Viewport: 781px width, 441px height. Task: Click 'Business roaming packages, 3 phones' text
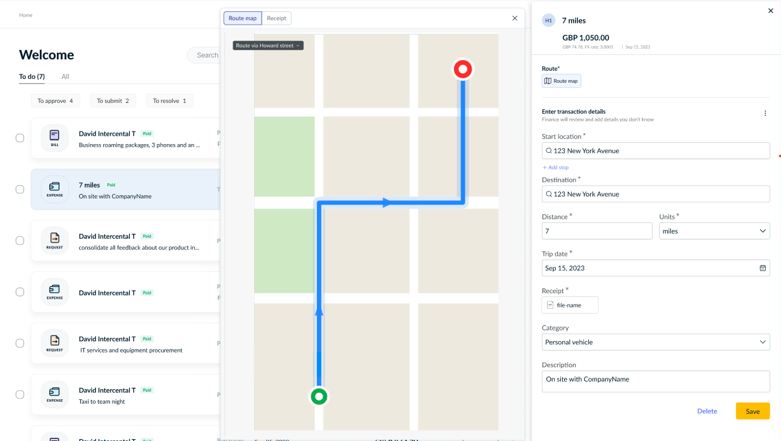139,145
